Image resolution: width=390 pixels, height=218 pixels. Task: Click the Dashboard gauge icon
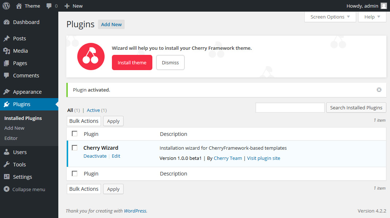click(7, 22)
